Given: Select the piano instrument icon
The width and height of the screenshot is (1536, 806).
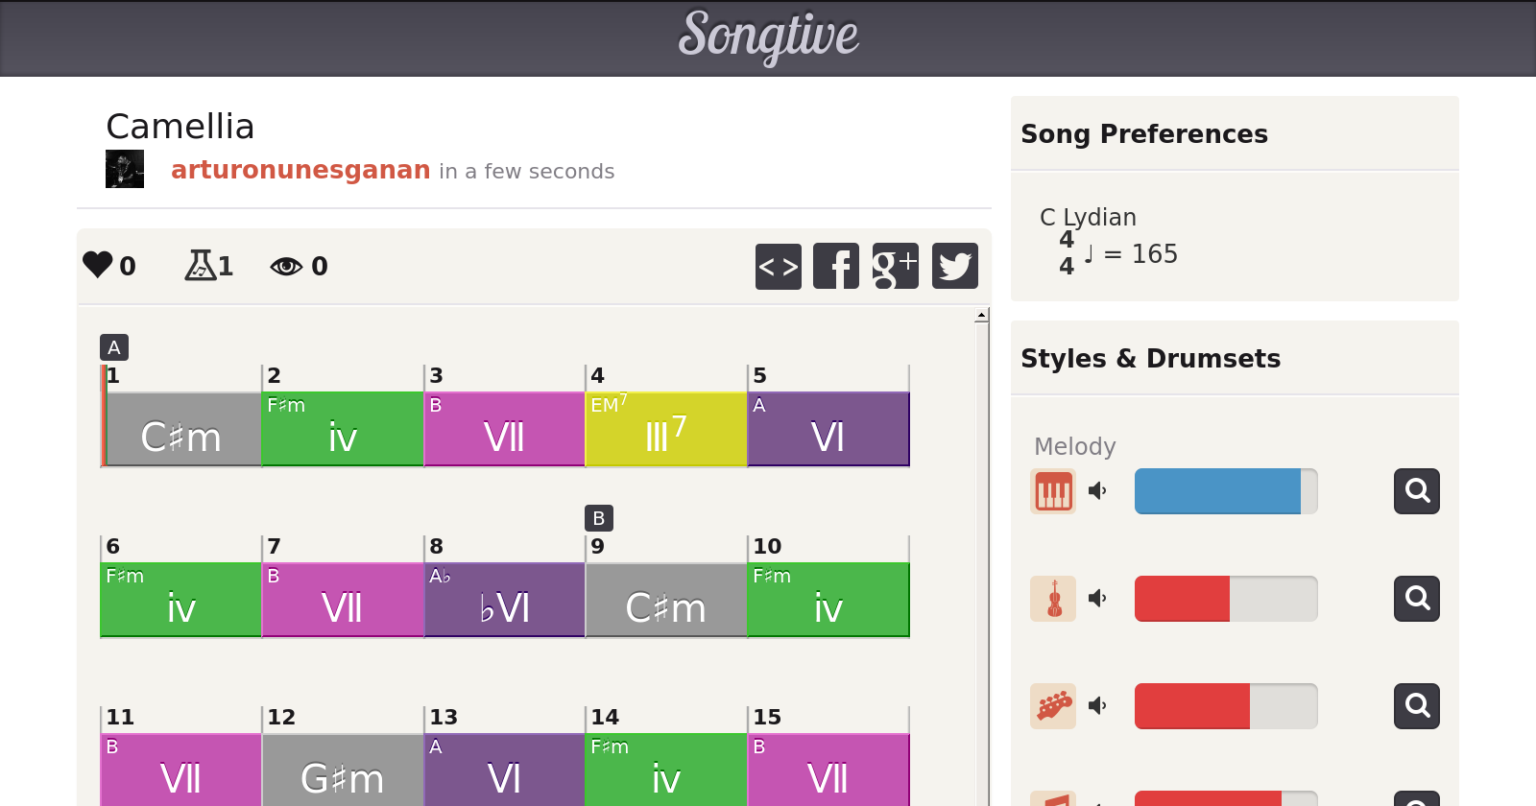Looking at the screenshot, I should point(1053,491).
